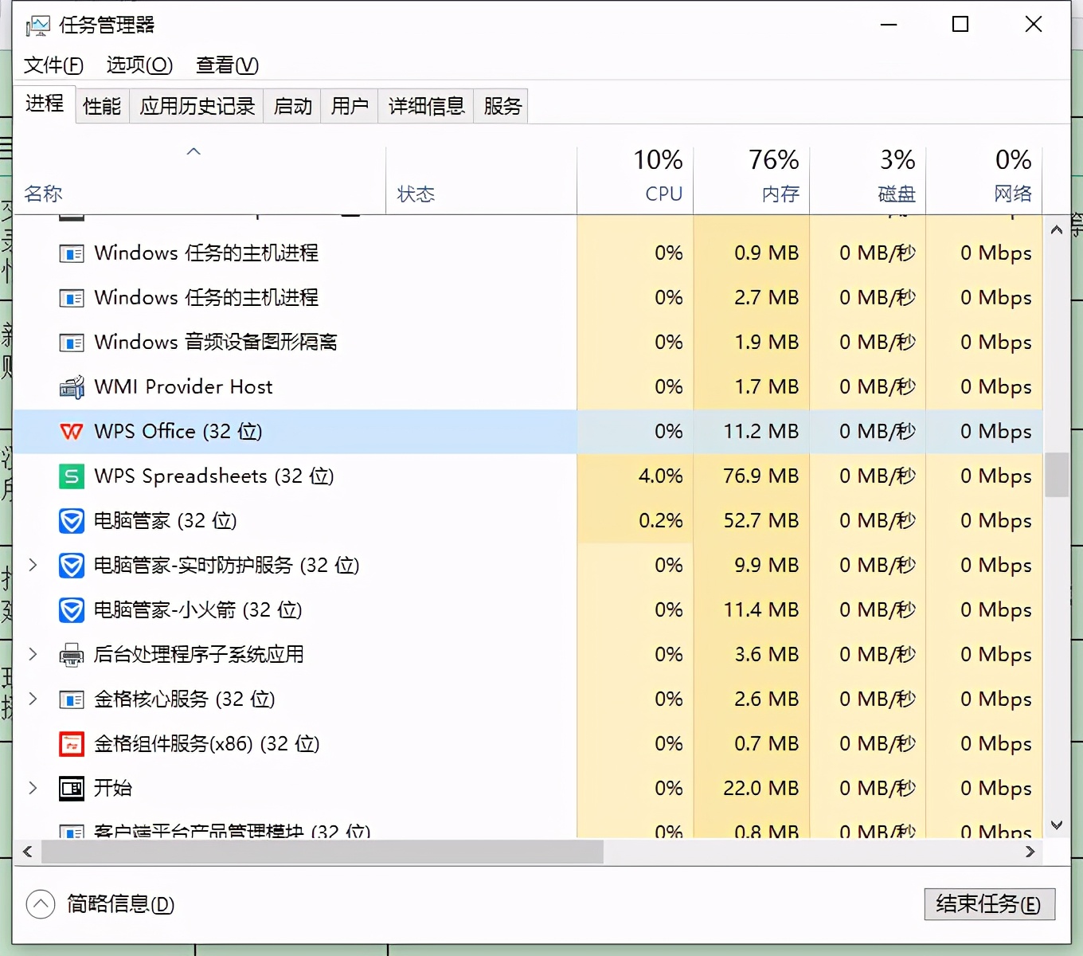This screenshot has width=1083, height=956.
Task: Click the 开始 process icon
Action: tap(72, 789)
